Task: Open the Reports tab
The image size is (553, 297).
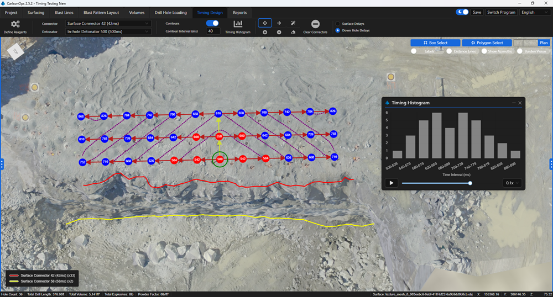Action: pos(239,12)
